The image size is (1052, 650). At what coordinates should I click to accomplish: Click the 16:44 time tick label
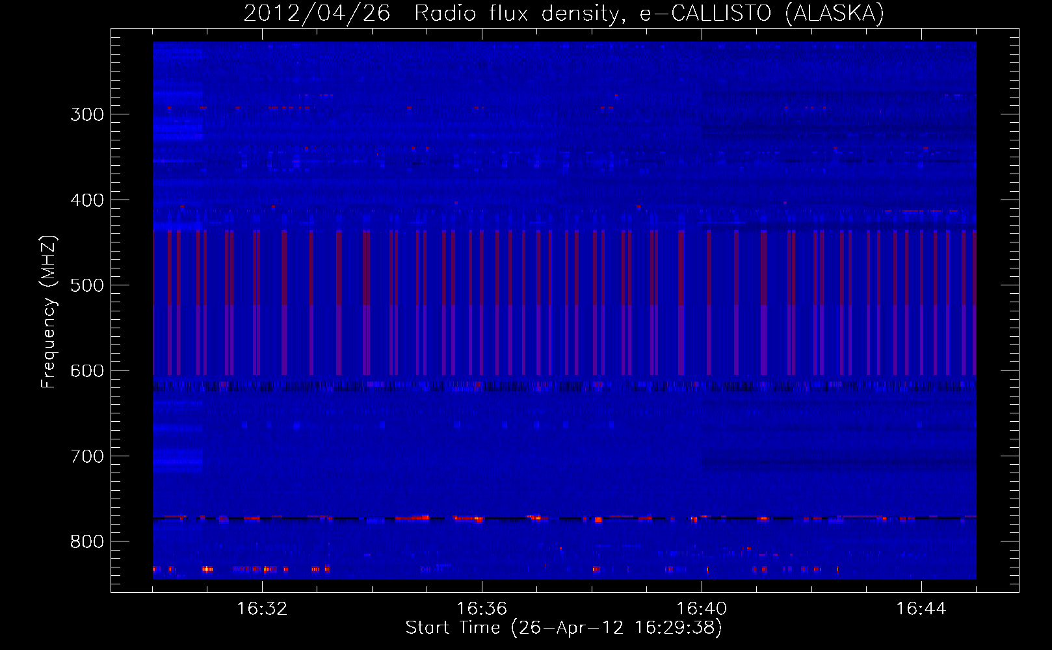point(921,608)
